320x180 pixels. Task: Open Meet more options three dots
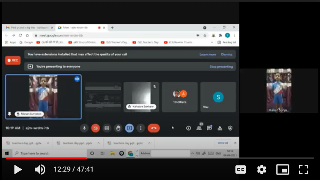tap(141, 128)
